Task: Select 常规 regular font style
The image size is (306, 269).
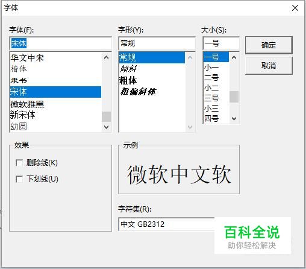Action: point(152,58)
